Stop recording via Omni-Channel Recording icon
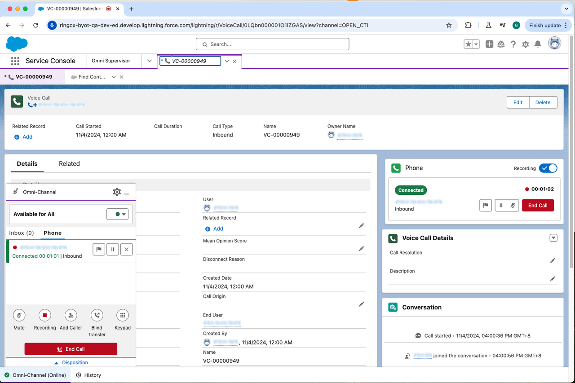Image resolution: width=575 pixels, height=383 pixels. point(45,315)
